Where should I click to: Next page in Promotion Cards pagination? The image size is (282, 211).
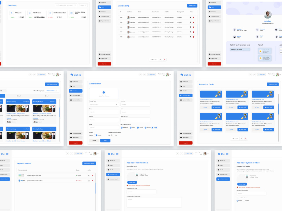pyautogui.click(x=246, y=139)
